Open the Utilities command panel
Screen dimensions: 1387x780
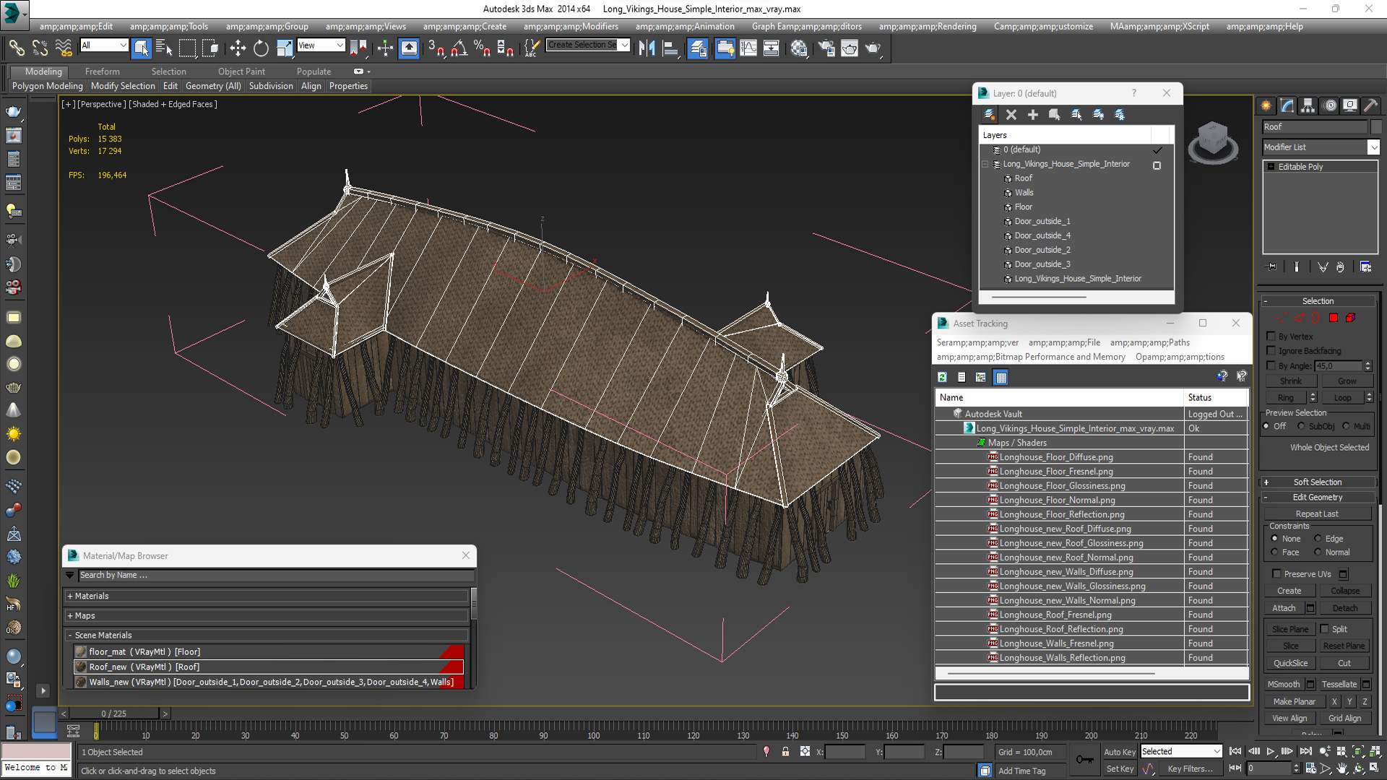click(x=1371, y=105)
